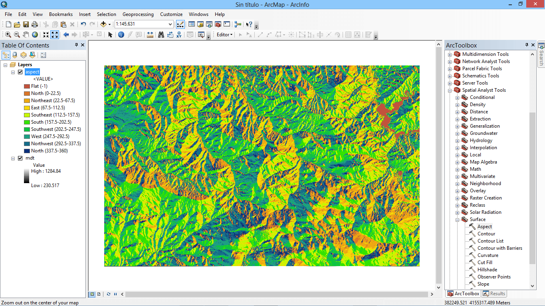Click the Add Data button icon
The height and width of the screenshot is (306, 545).
tap(103, 24)
